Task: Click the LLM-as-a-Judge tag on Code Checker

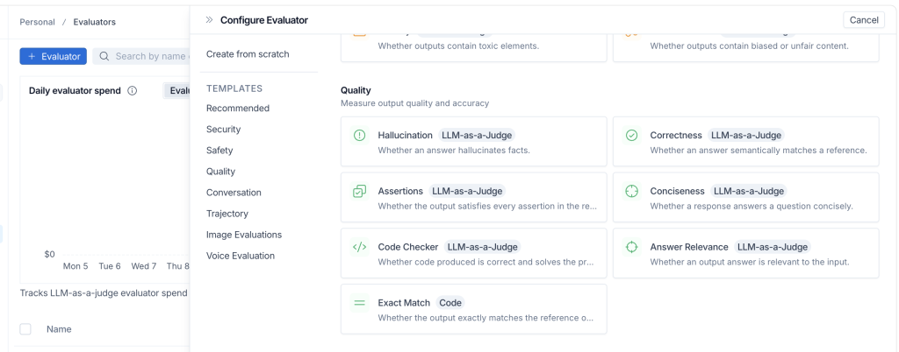Action: click(x=483, y=248)
